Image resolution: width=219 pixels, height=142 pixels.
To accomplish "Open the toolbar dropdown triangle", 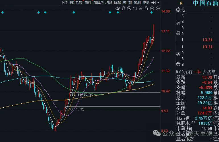I will [158, 3].
